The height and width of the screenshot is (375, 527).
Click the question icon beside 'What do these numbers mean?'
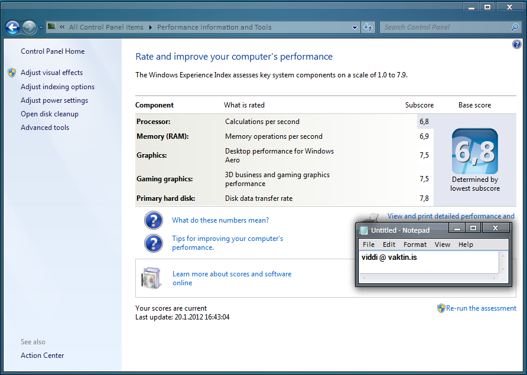[154, 220]
